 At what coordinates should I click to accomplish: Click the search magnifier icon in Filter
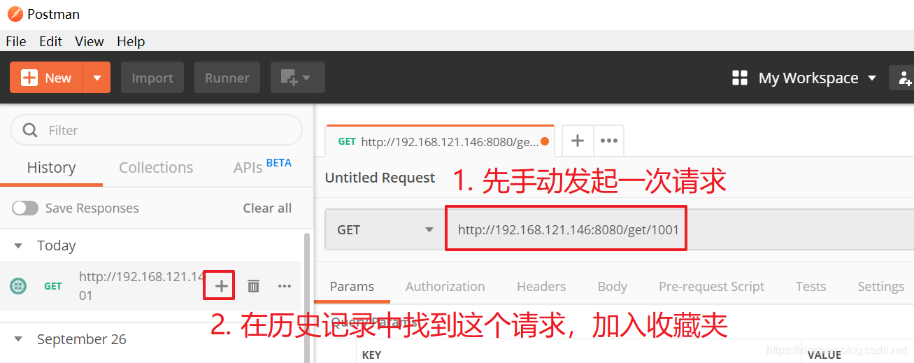pos(30,130)
